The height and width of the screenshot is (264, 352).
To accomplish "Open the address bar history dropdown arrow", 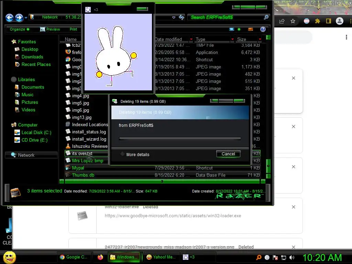I will point(174,17).
